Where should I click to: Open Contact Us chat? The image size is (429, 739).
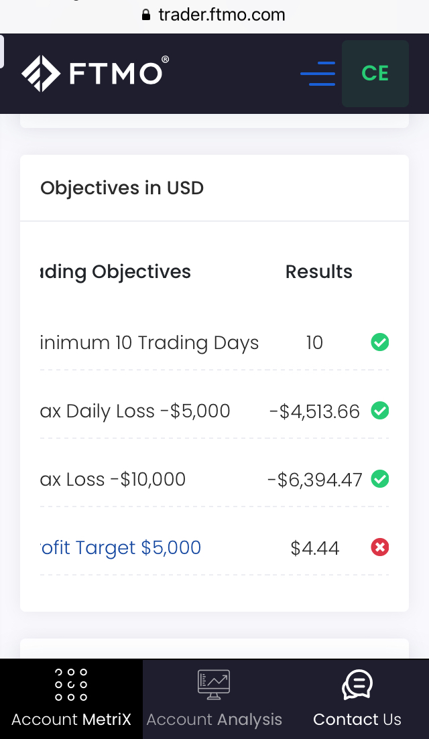(x=357, y=699)
